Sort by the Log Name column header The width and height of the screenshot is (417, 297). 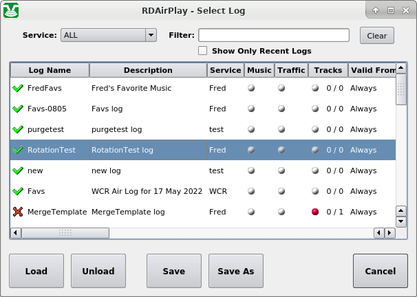(50, 70)
